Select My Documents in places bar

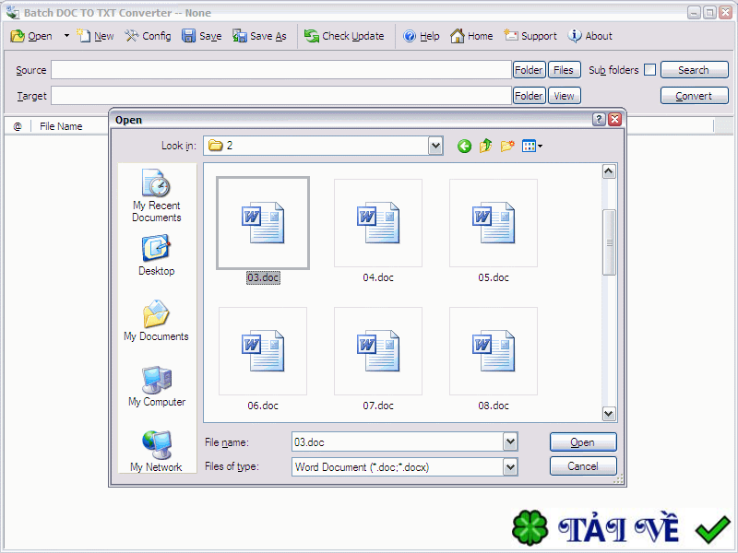(x=156, y=321)
